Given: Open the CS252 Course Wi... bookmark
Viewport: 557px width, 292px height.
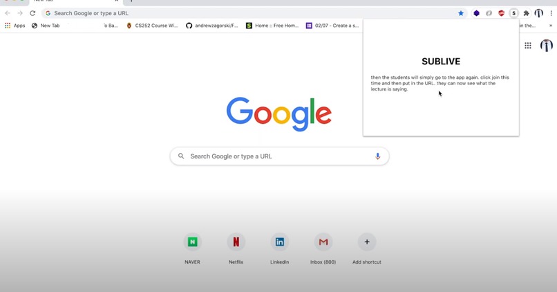Looking at the screenshot, I should (152, 26).
